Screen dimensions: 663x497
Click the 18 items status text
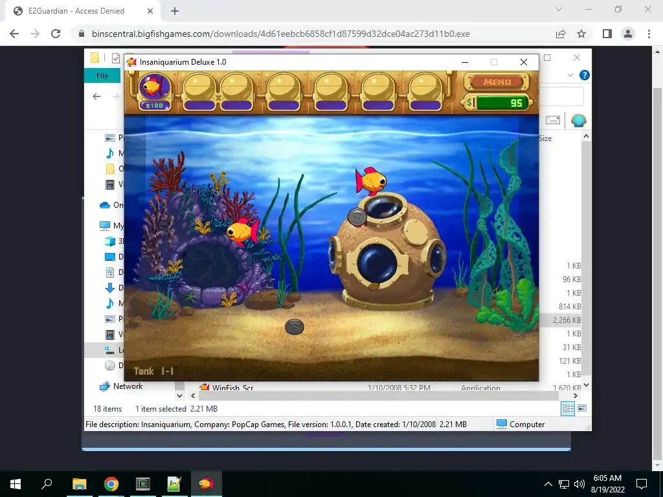107,409
